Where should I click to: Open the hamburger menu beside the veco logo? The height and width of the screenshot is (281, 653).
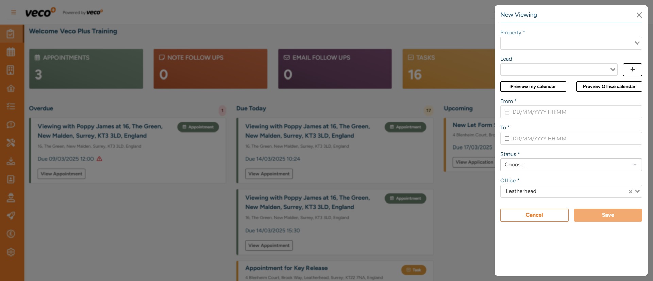14,12
